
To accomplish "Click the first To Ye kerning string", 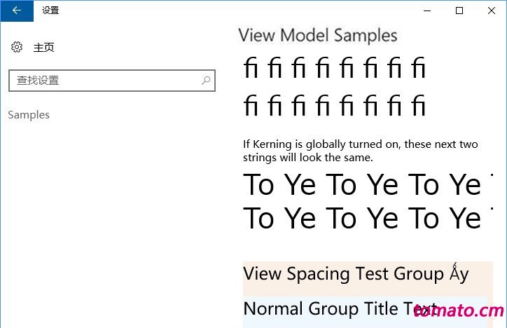I will point(368,184).
